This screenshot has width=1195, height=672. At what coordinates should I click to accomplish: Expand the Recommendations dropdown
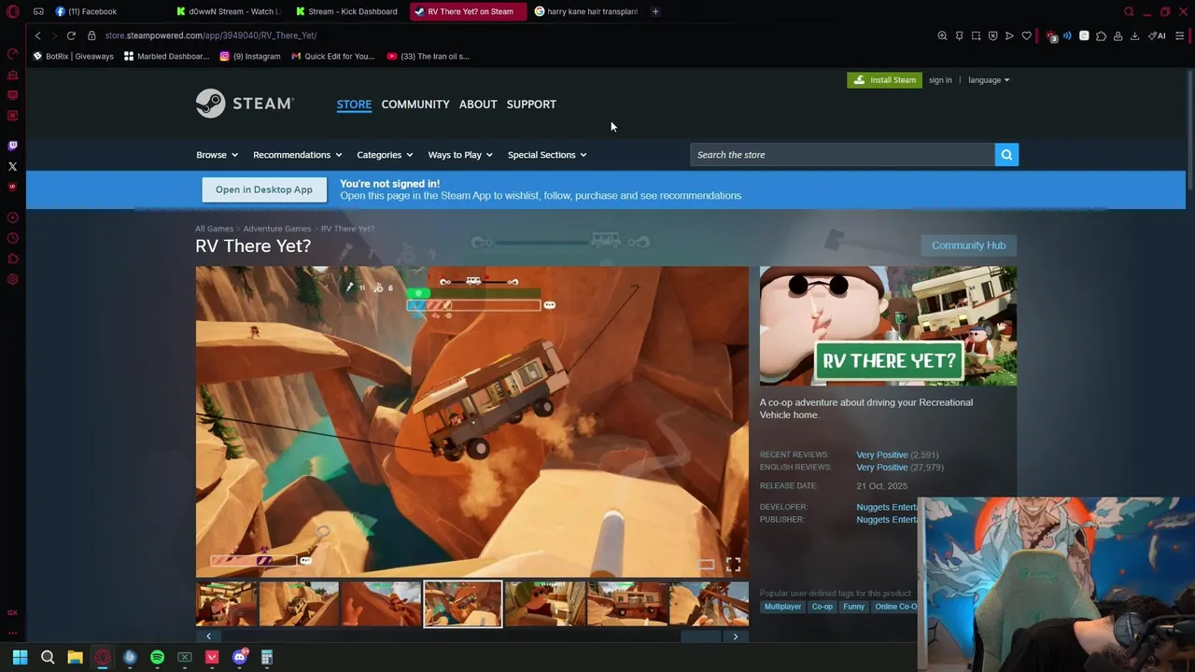coord(297,155)
